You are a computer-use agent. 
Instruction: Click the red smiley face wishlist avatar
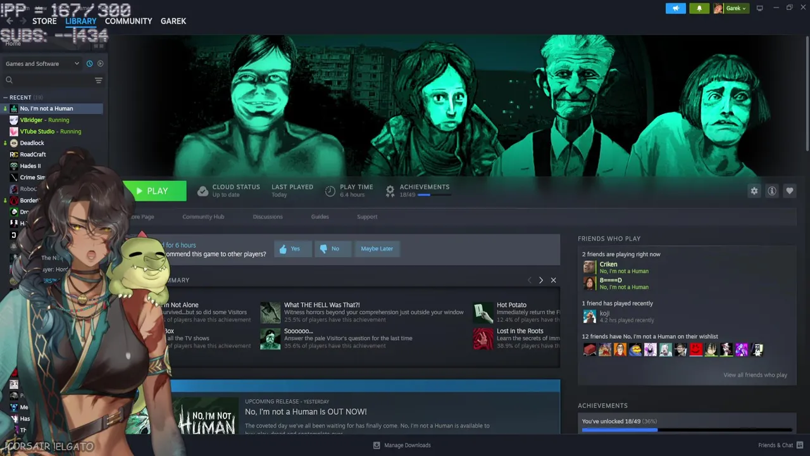click(x=695, y=350)
